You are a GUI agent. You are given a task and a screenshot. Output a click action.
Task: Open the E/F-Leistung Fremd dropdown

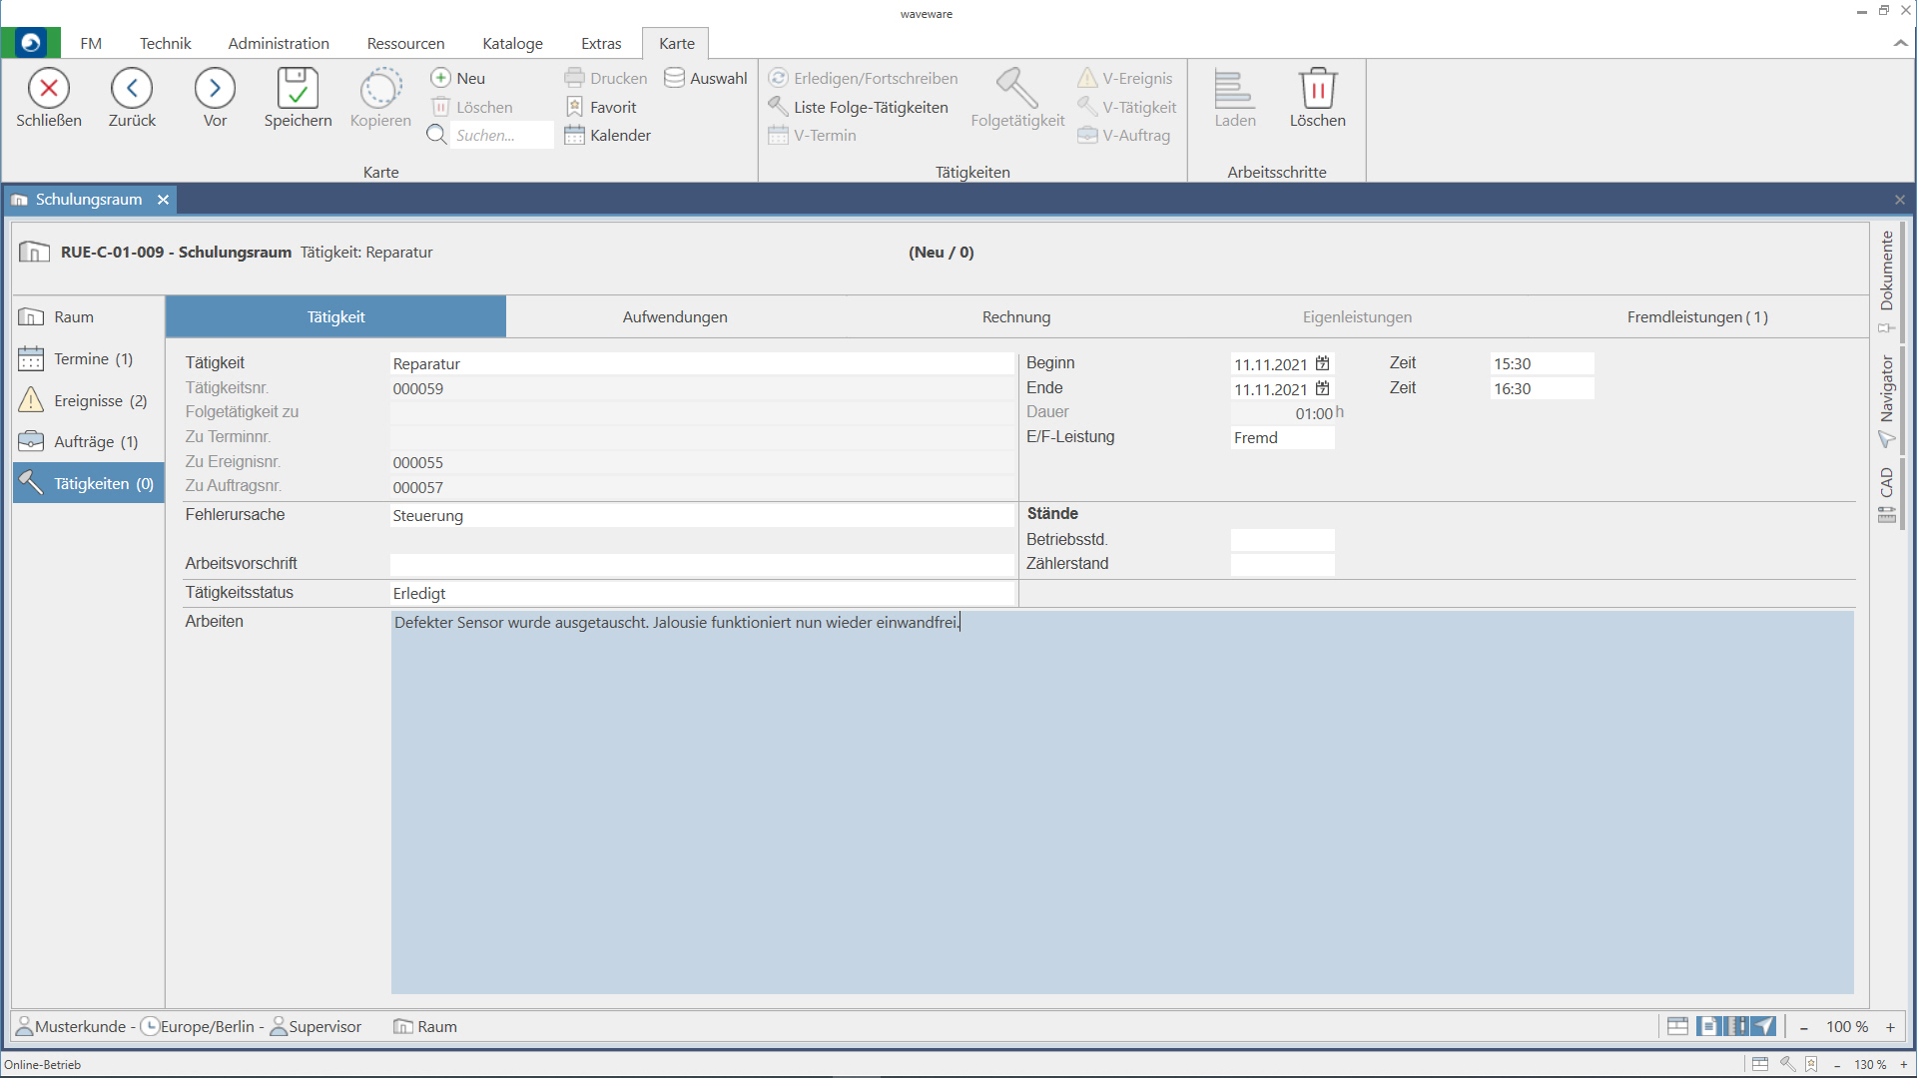1282,437
